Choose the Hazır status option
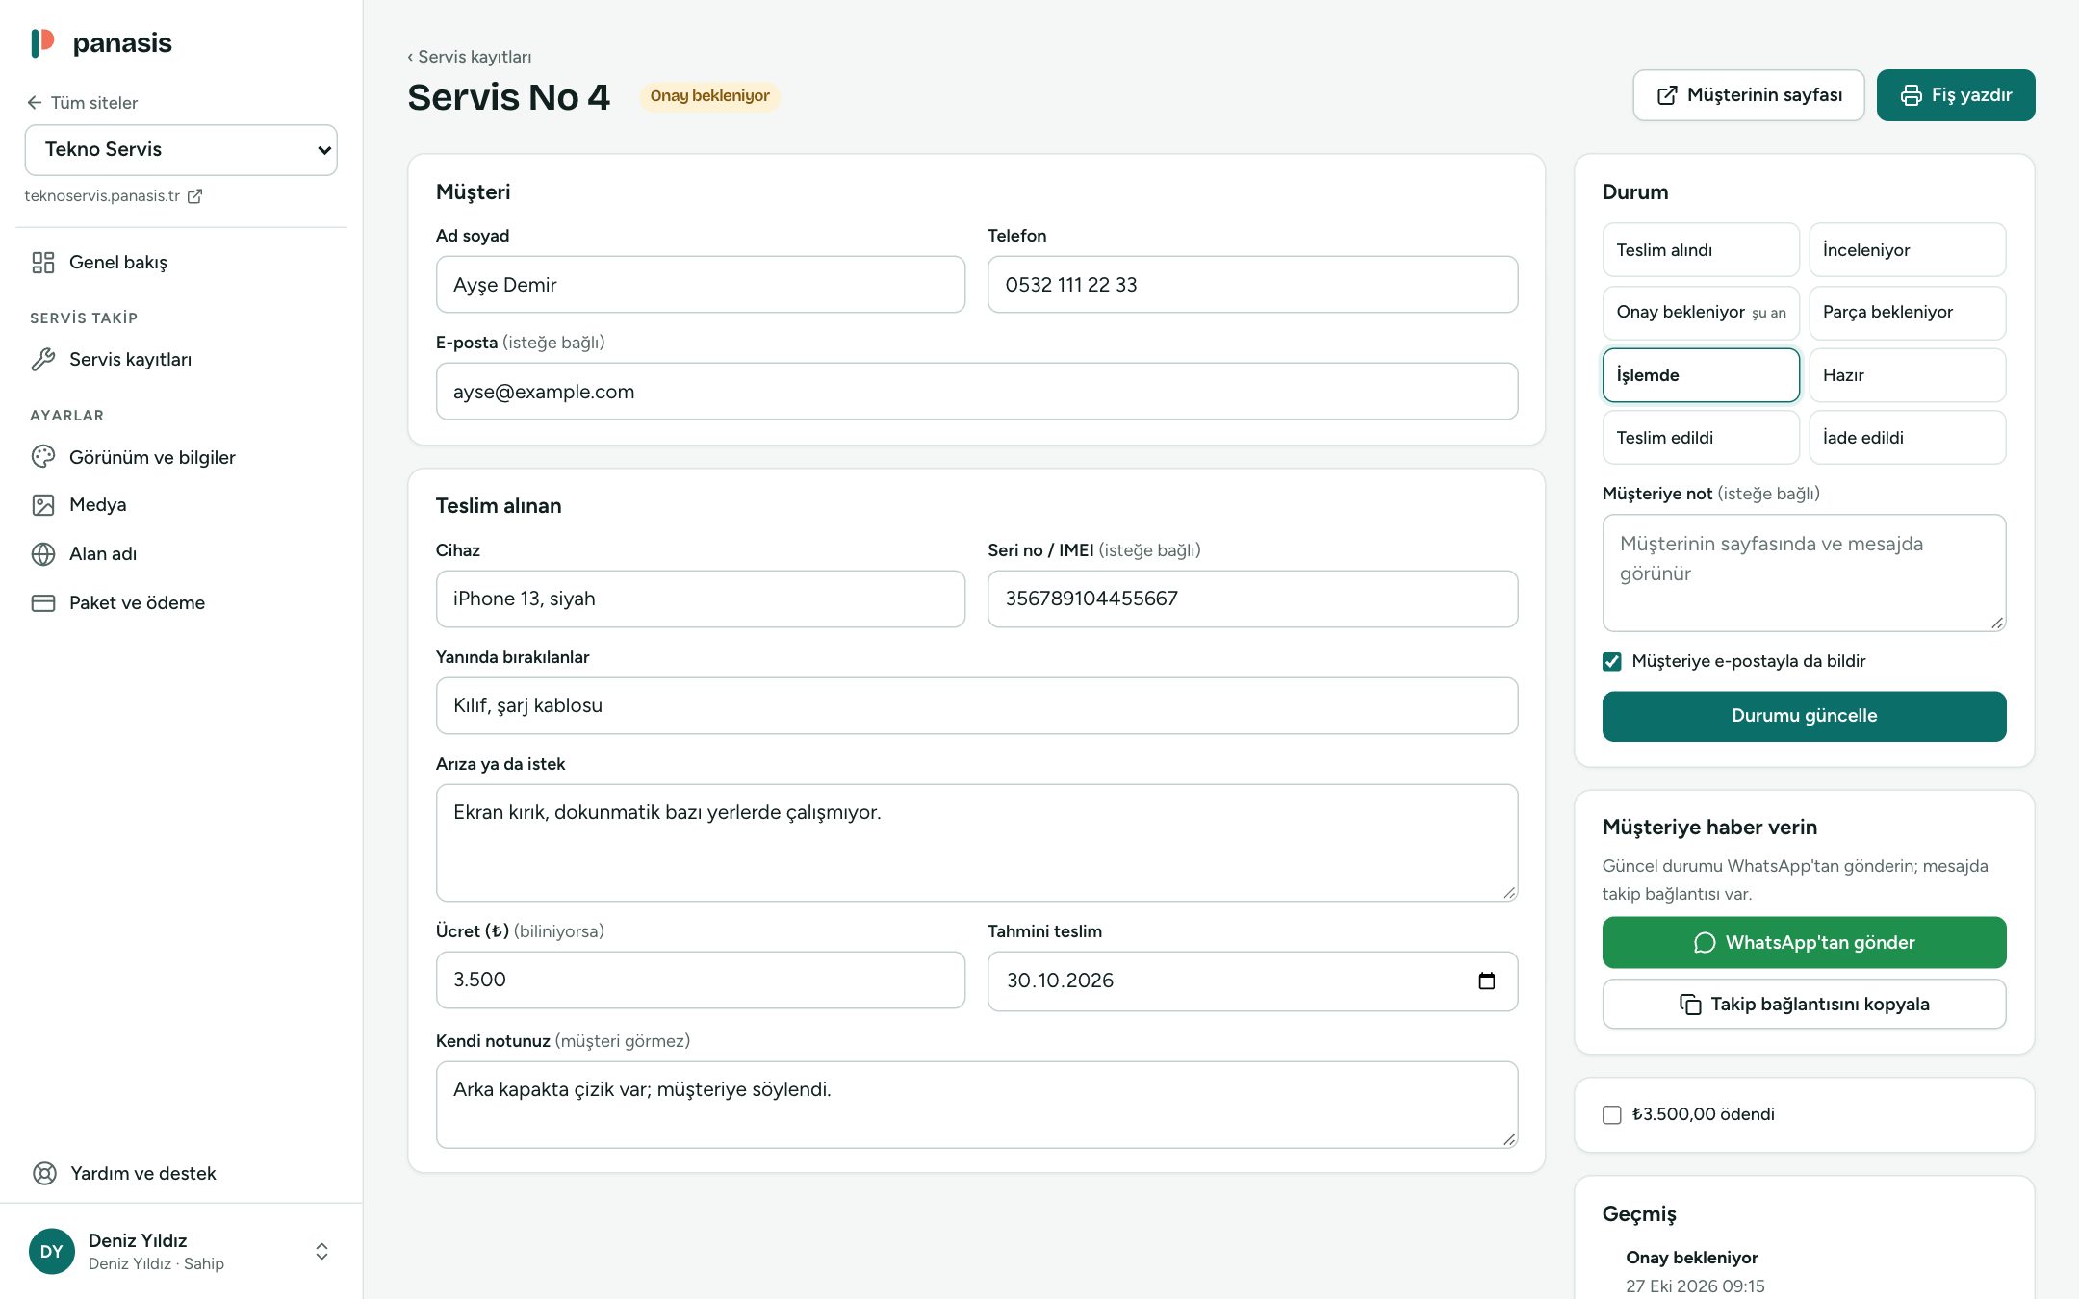The image size is (2079, 1299). (1908, 375)
